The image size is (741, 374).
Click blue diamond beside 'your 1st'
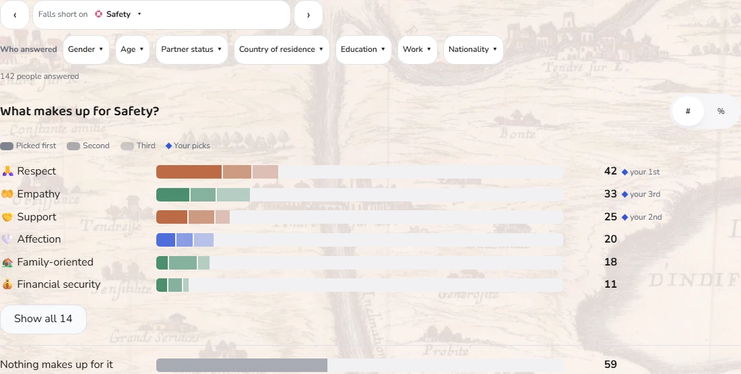pos(624,172)
